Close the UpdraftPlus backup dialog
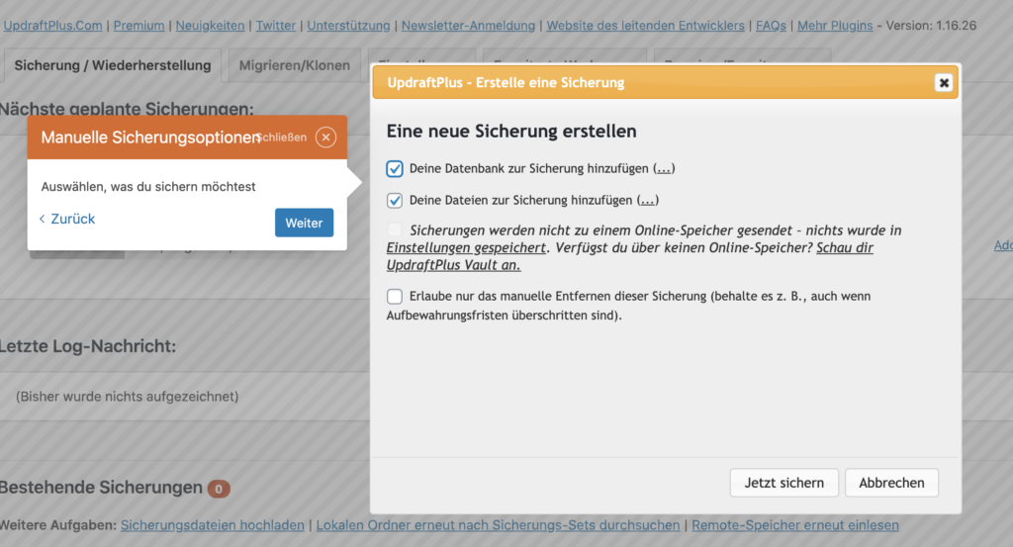 943,83
